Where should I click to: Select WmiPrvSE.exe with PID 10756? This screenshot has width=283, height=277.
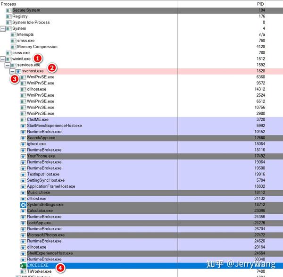pos(41,107)
